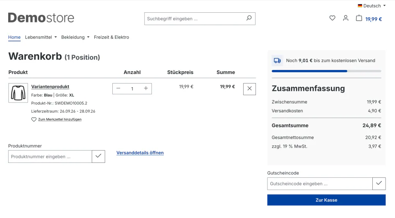Open the Variantenprodukt product link
The height and width of the screenshot is (218, 395).
tap(50, 87)
